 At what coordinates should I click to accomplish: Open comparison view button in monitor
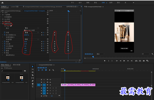click(x=147, y=61)
